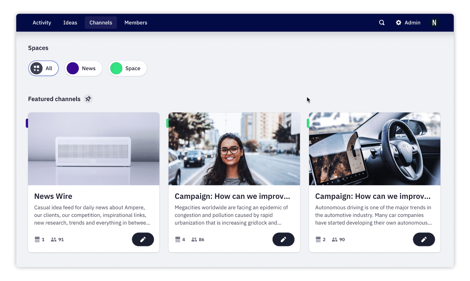
Task: Click ideas icon with count 2
Action: pos(318,239)
